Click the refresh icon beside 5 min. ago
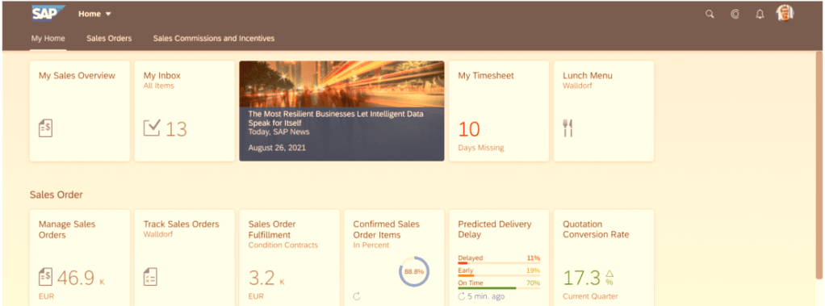 pos(462,296)
